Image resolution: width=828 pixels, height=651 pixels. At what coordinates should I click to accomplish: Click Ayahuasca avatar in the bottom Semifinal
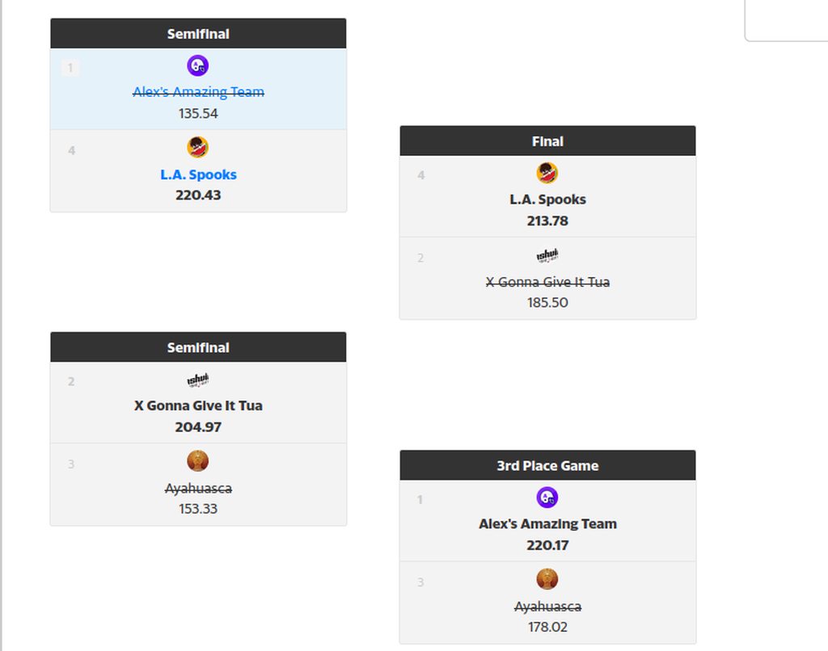point(197,460)
